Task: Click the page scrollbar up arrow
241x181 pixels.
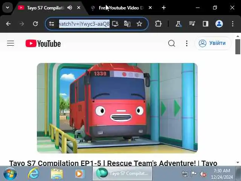Action: pyautogui.click(x=238, y=36)
